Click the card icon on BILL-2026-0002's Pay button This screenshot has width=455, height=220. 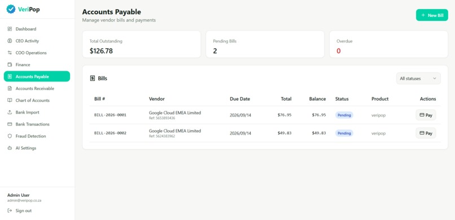click(x=422, y=133)
